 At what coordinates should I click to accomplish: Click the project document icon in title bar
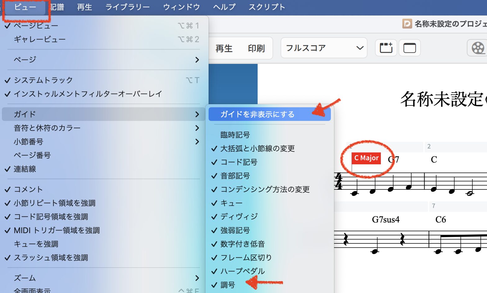pyautogui.click(x=407, y=24)
